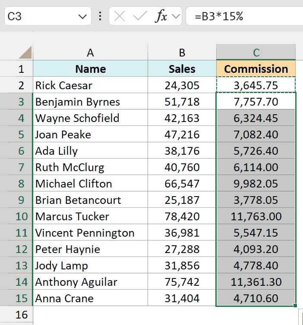The width and height of the screenshot is (303, 325).
Task: Click the sales value 24,305
Action: click(182, 85)
